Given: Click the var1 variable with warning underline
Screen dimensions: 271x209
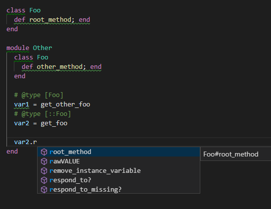Looking at the screenshot, I should [x=22, y=104].
